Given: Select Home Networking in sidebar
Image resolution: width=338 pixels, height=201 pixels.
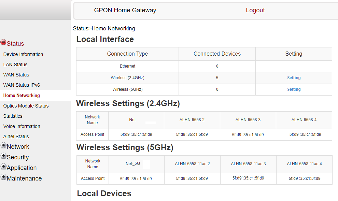Looking at the screenshot, I should click(x=21, y=95).
